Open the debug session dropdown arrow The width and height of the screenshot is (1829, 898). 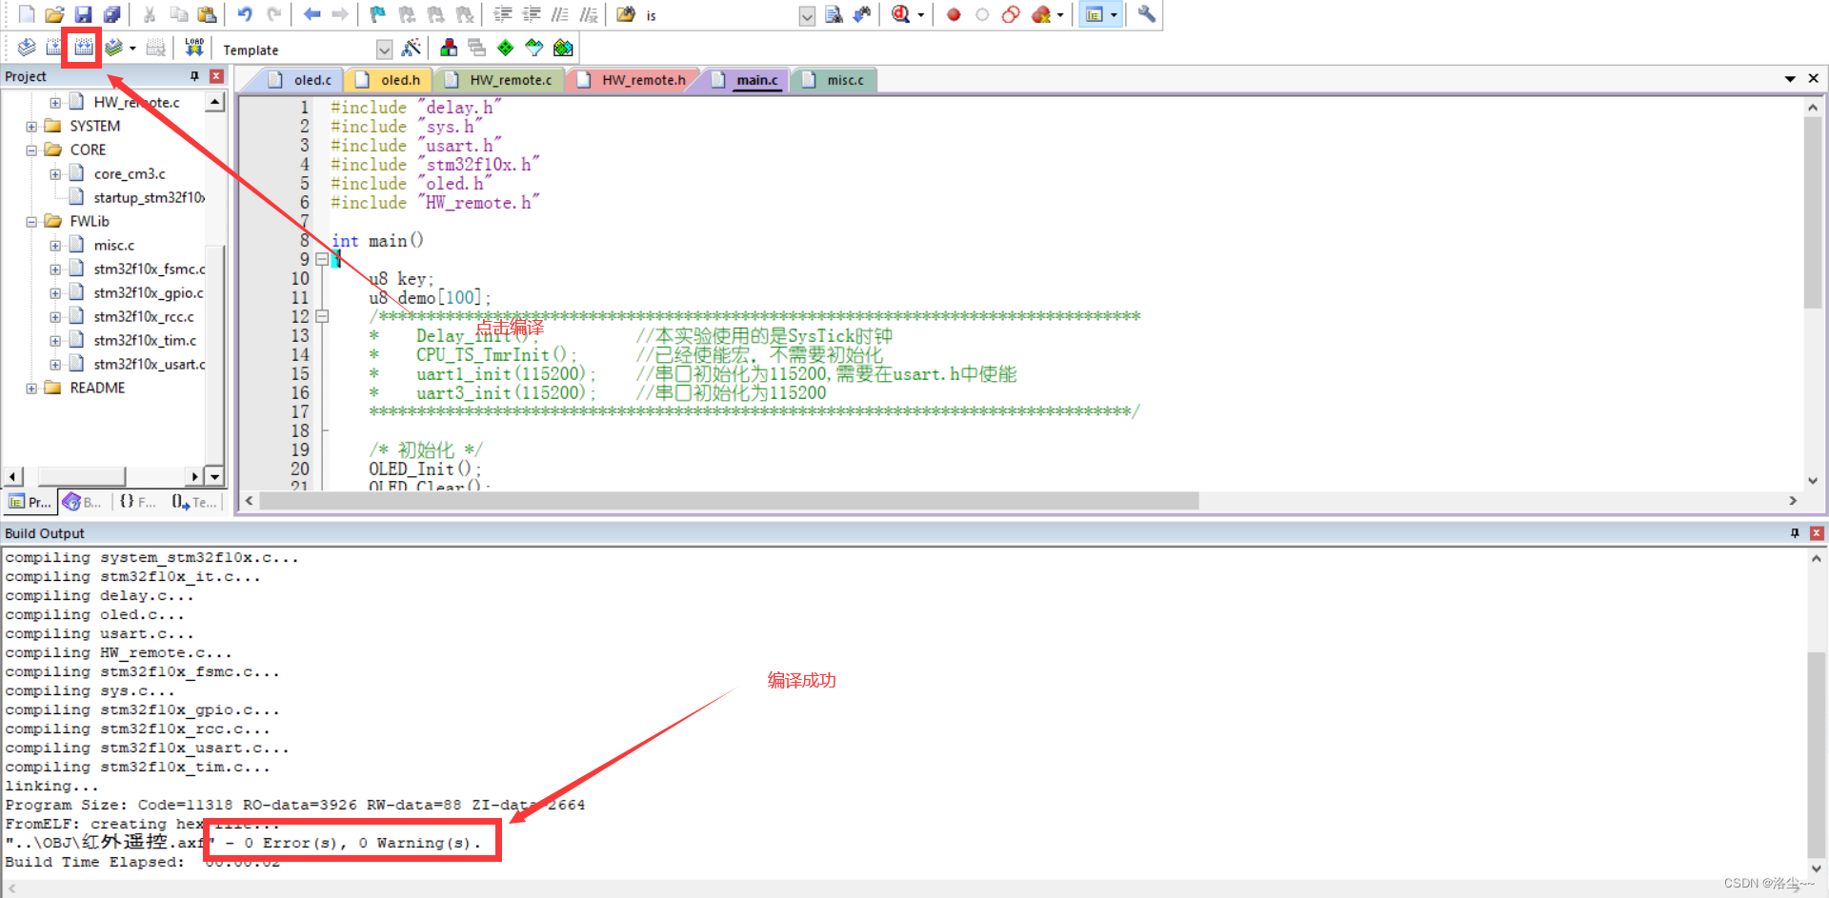920,15
